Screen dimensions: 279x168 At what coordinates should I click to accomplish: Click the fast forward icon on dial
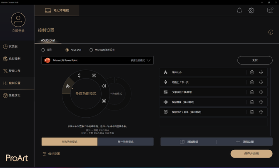point(104,101)
